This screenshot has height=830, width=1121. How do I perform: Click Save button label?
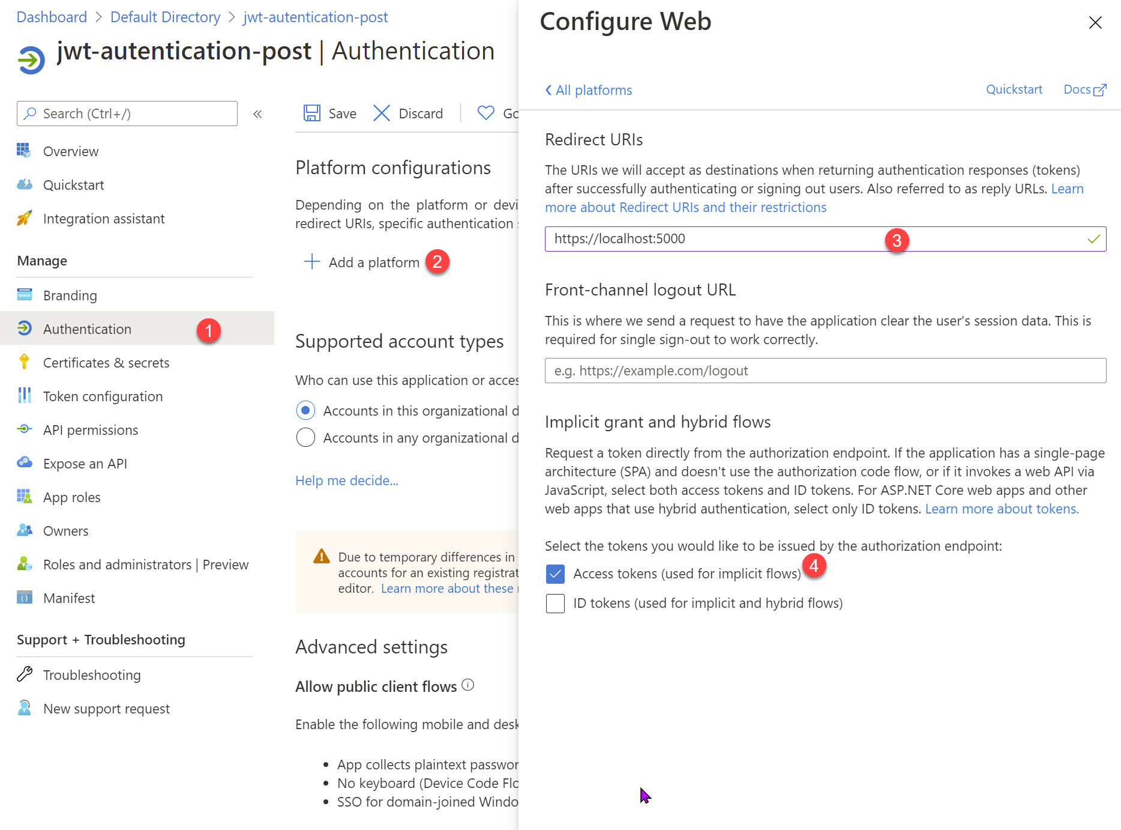[343, 114]
